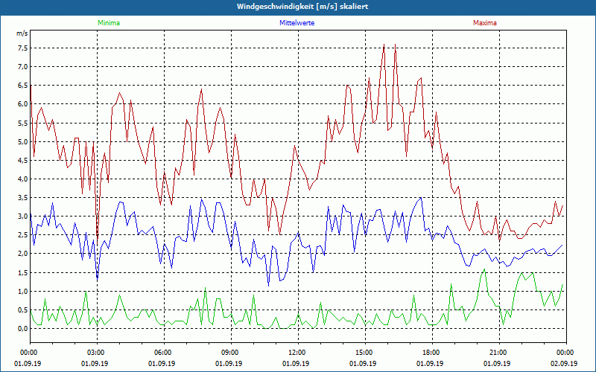Click the 06:00 time axis label
Screen dimensions: 596x372
pyautogui.click(x=164, y=353)
